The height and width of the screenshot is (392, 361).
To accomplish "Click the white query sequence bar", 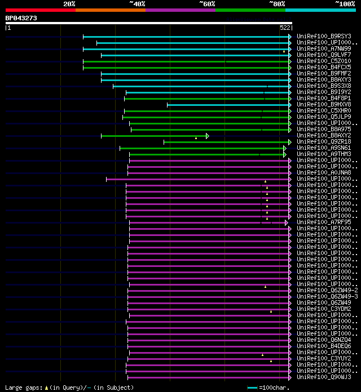I will point(149,23).
